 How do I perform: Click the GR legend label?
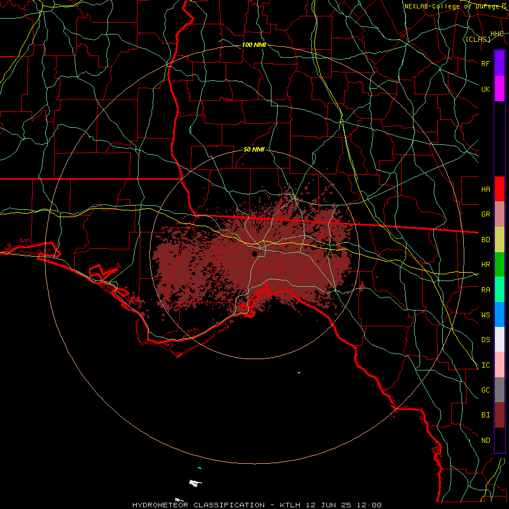(485, 214)
